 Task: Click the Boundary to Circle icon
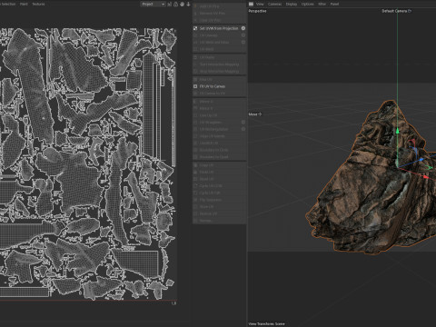click(x=195, y=150)
